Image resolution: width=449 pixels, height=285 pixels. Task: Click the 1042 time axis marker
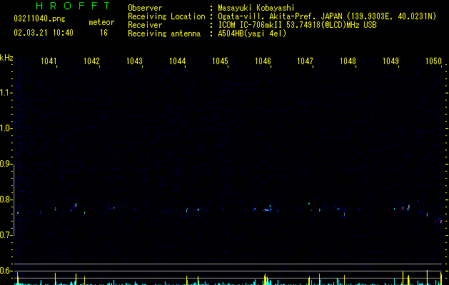point(91,61)
